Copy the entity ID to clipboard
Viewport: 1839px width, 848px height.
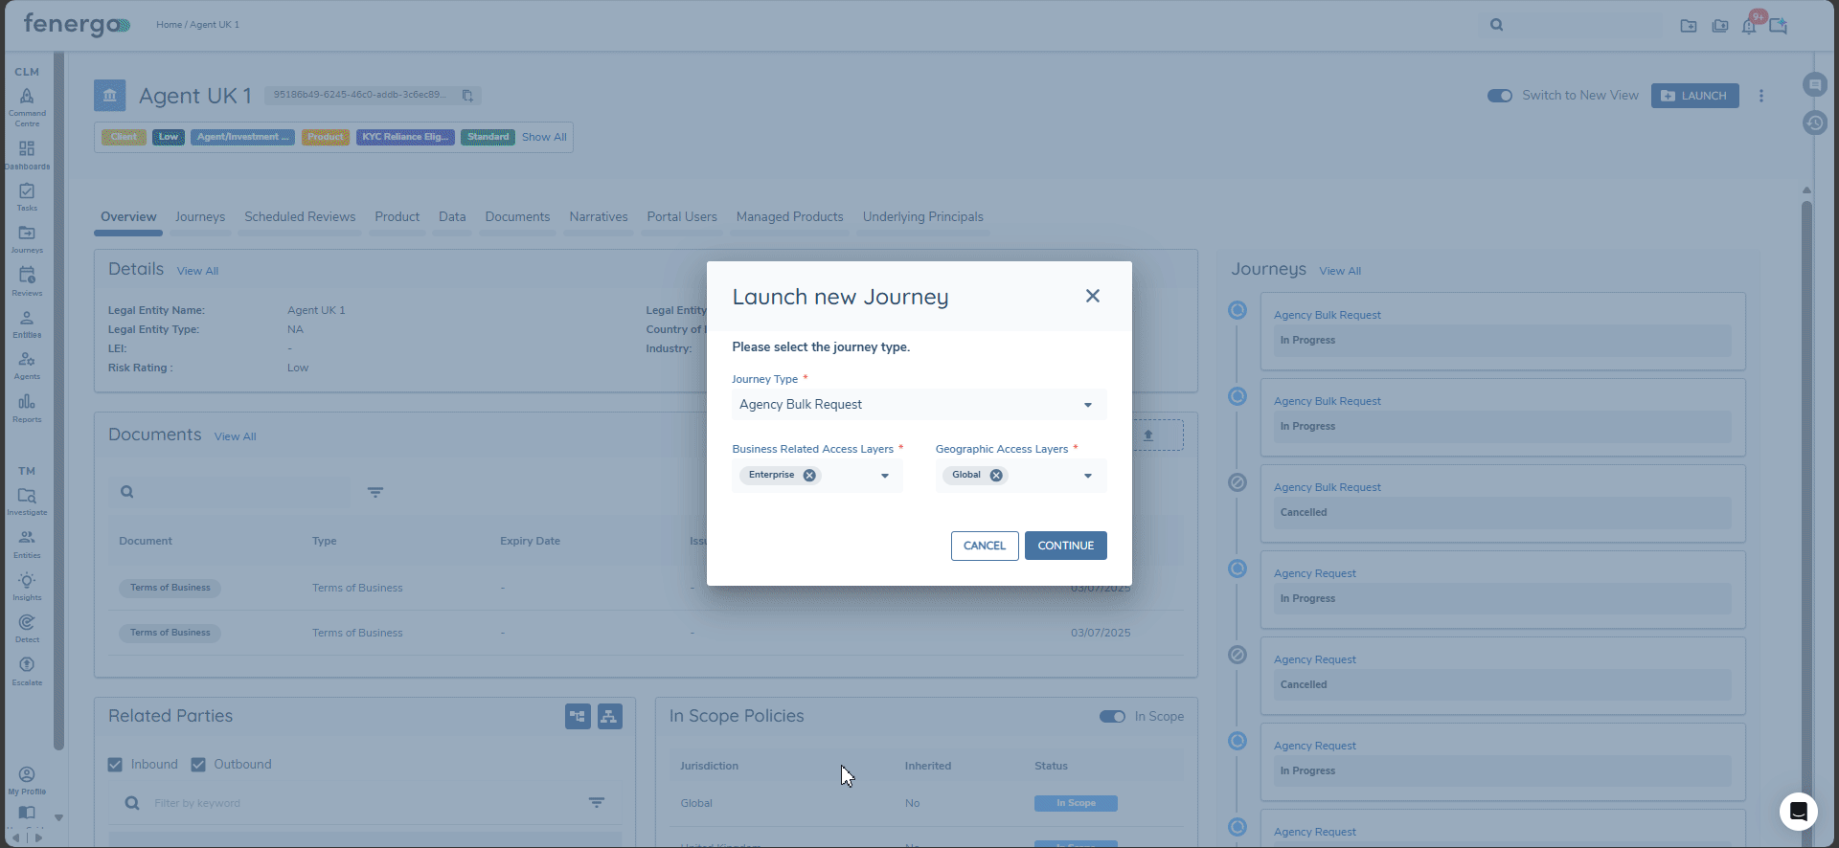coord(467,96)
